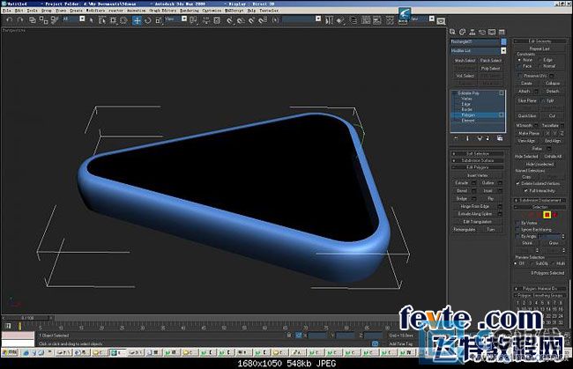Enable Ignore Backfacing checkbox
Image resolution: width=573 pixels, height=369 pixels.
[x=517, y=230]
